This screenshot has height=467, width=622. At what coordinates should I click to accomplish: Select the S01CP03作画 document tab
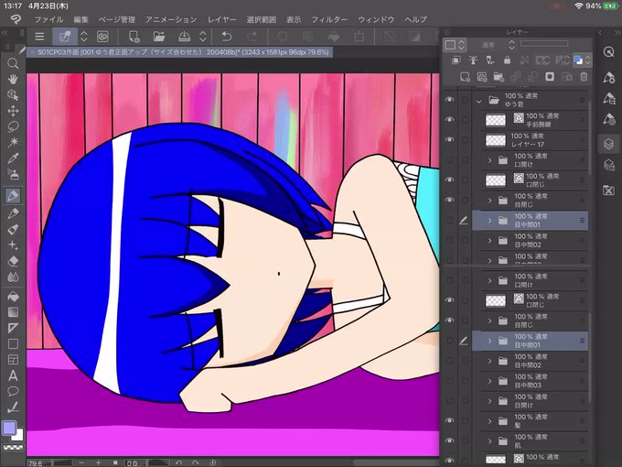pos(179,52)
